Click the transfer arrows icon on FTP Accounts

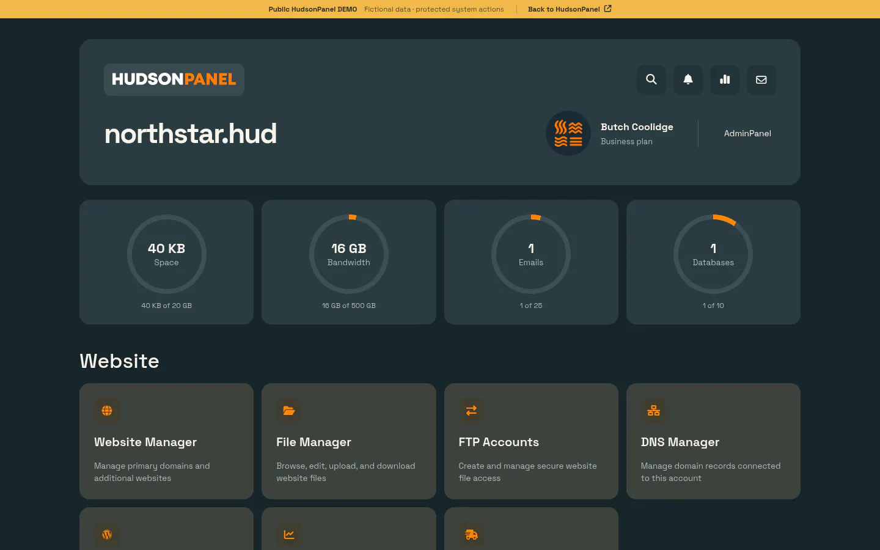[471, 411]
